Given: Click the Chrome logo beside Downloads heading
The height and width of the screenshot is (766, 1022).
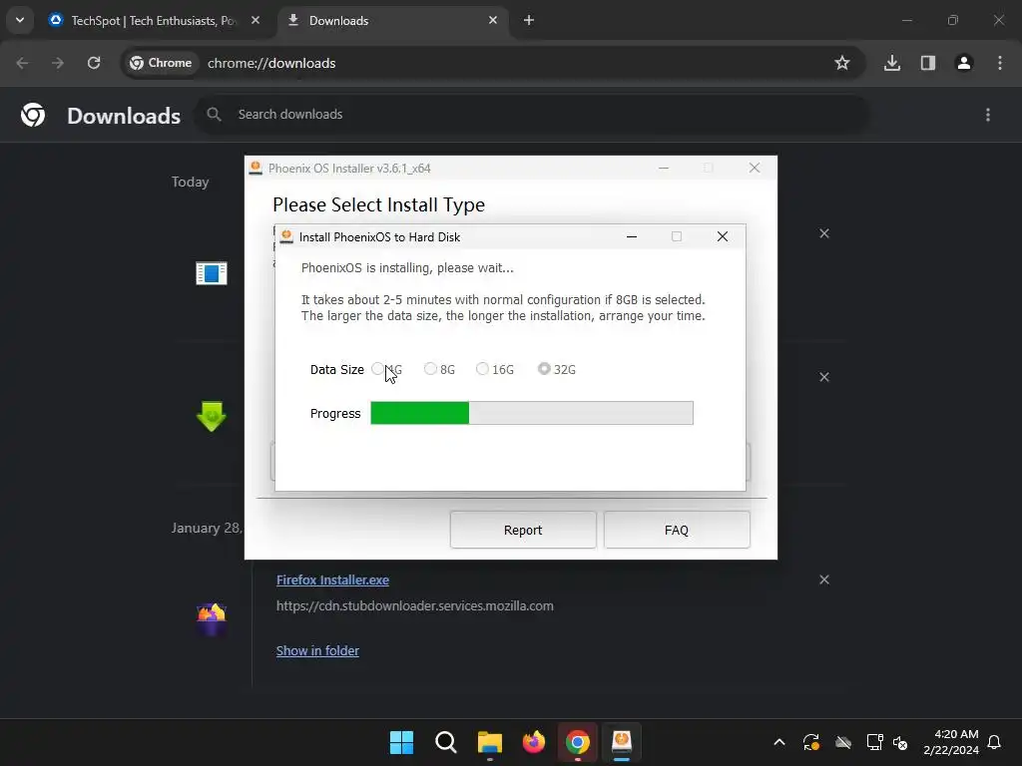Looking at the screenshot, I should 33,115.
